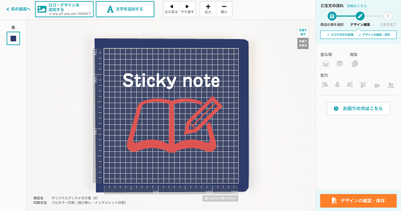Bring layer forward with second 重ね順 icon
The width and height of the screenshot is (401, 211).
(339, 63)
